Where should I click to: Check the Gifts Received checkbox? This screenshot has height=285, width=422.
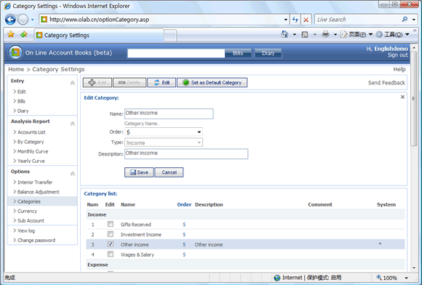click(111, 224)
